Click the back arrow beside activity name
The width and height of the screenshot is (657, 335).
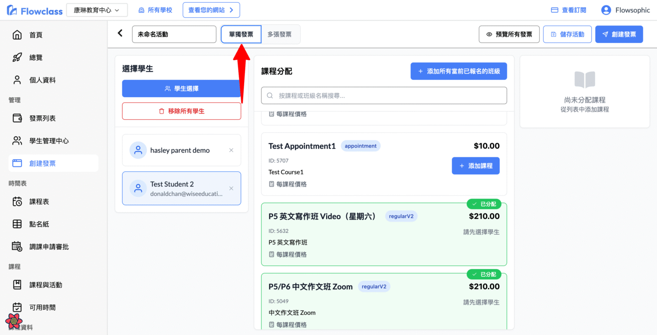(x=120, y=33)
